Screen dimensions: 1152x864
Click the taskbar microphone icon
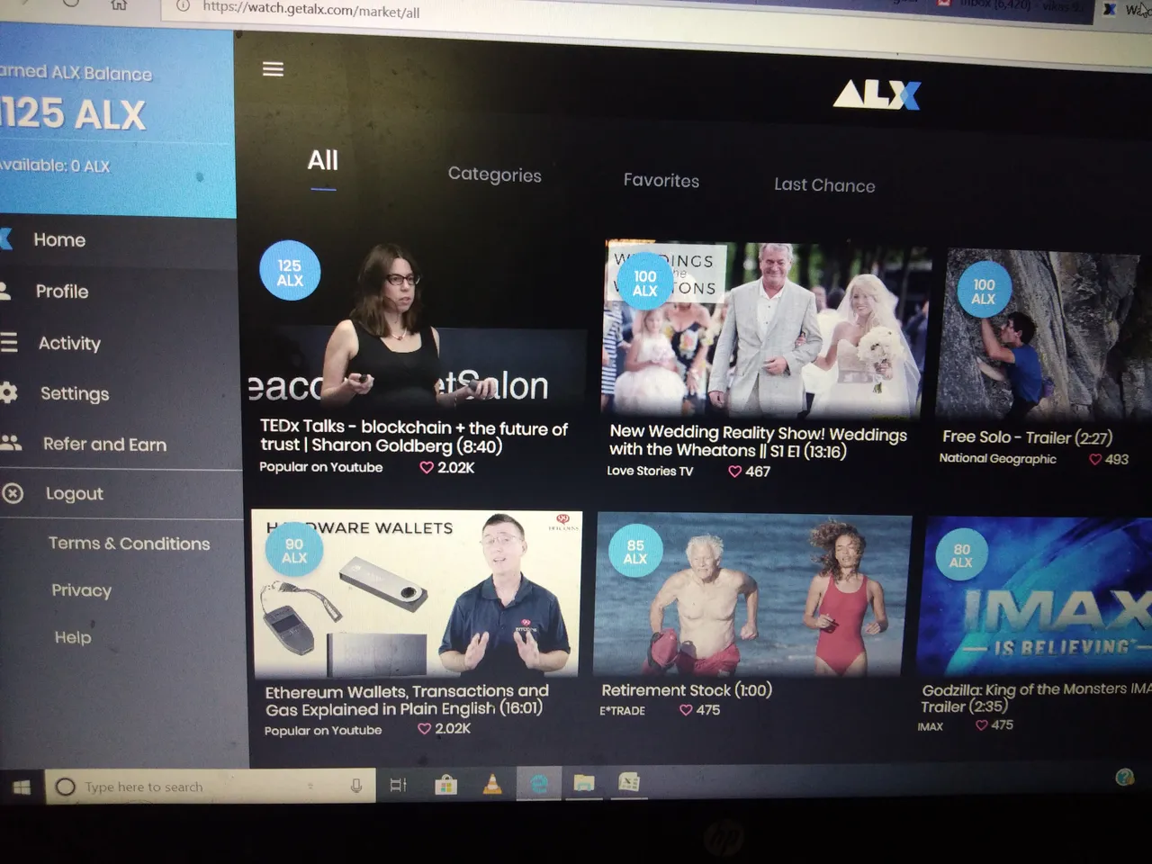[356, 786]
